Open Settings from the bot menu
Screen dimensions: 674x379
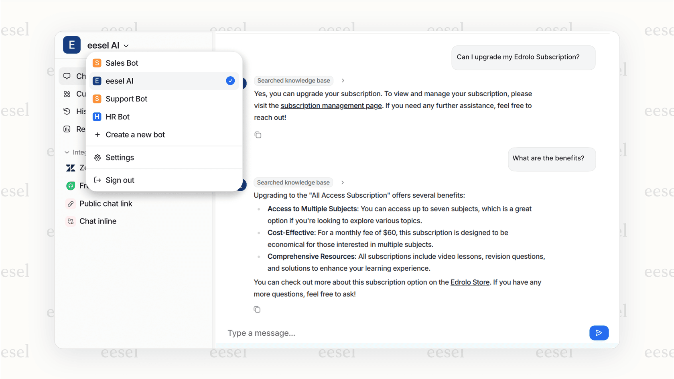[119, 157]
